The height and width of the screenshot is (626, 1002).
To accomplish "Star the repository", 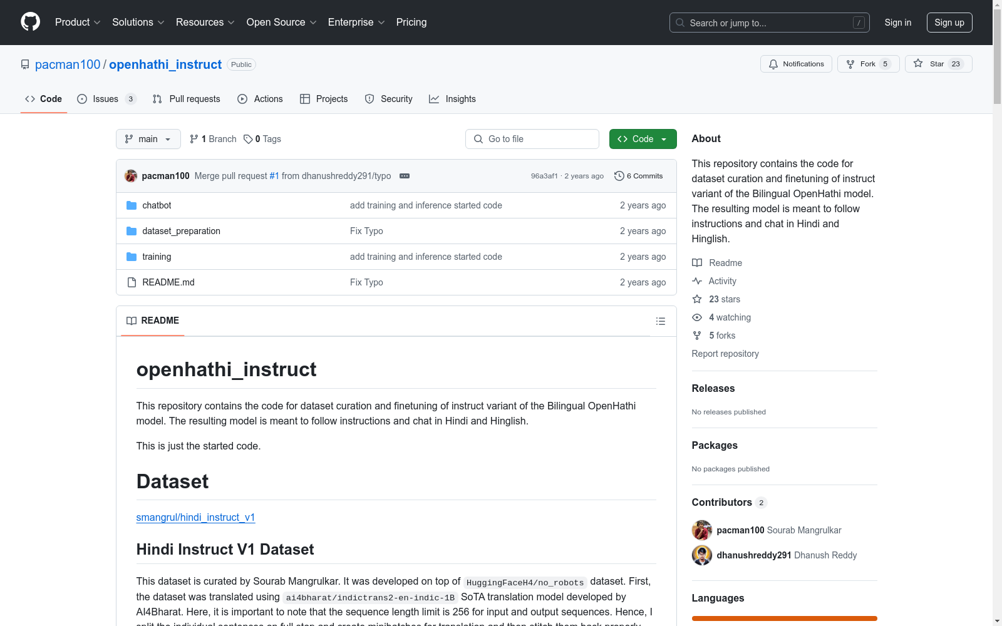I will tap(938, 64).
